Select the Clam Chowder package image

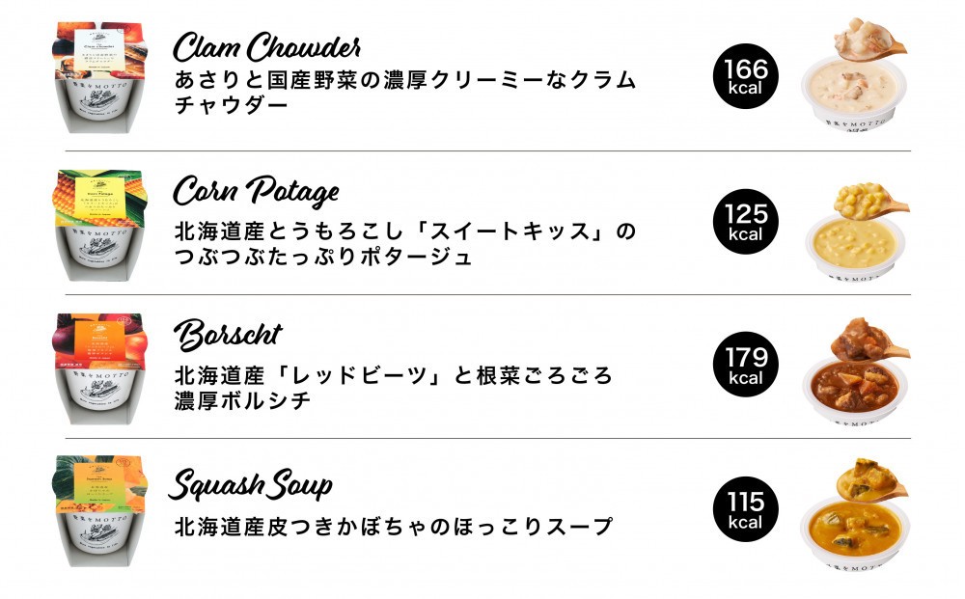(99, 77)
